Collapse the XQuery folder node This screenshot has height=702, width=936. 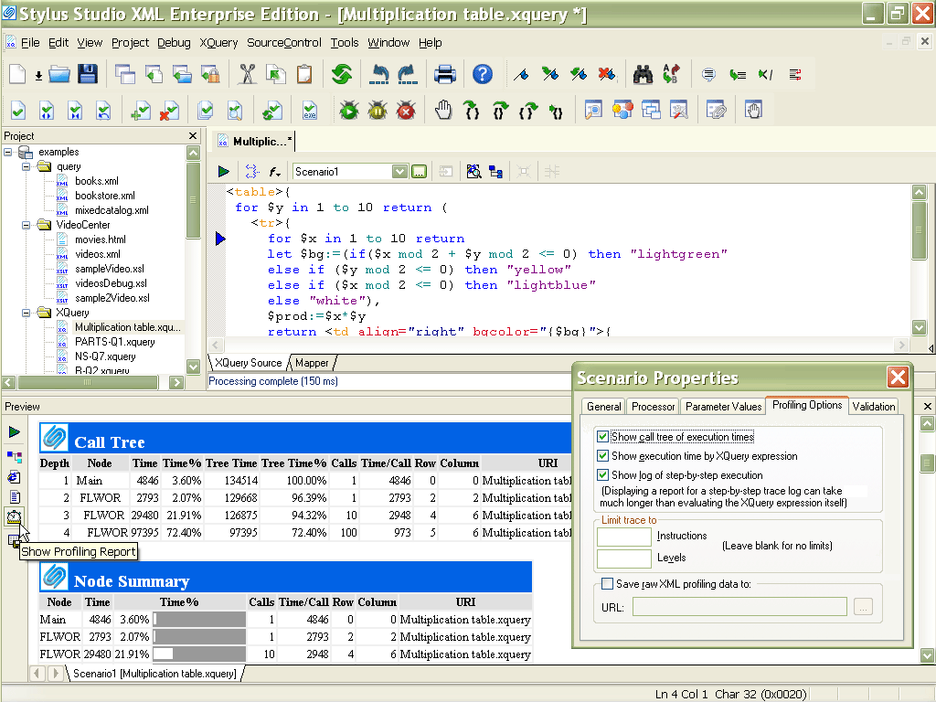tap(26, 312)
